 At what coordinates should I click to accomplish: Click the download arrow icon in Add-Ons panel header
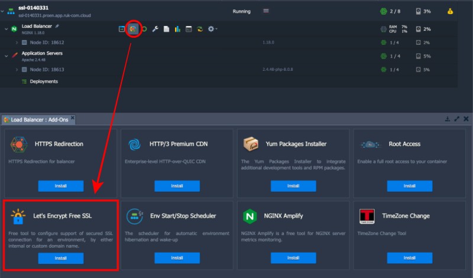448,119
